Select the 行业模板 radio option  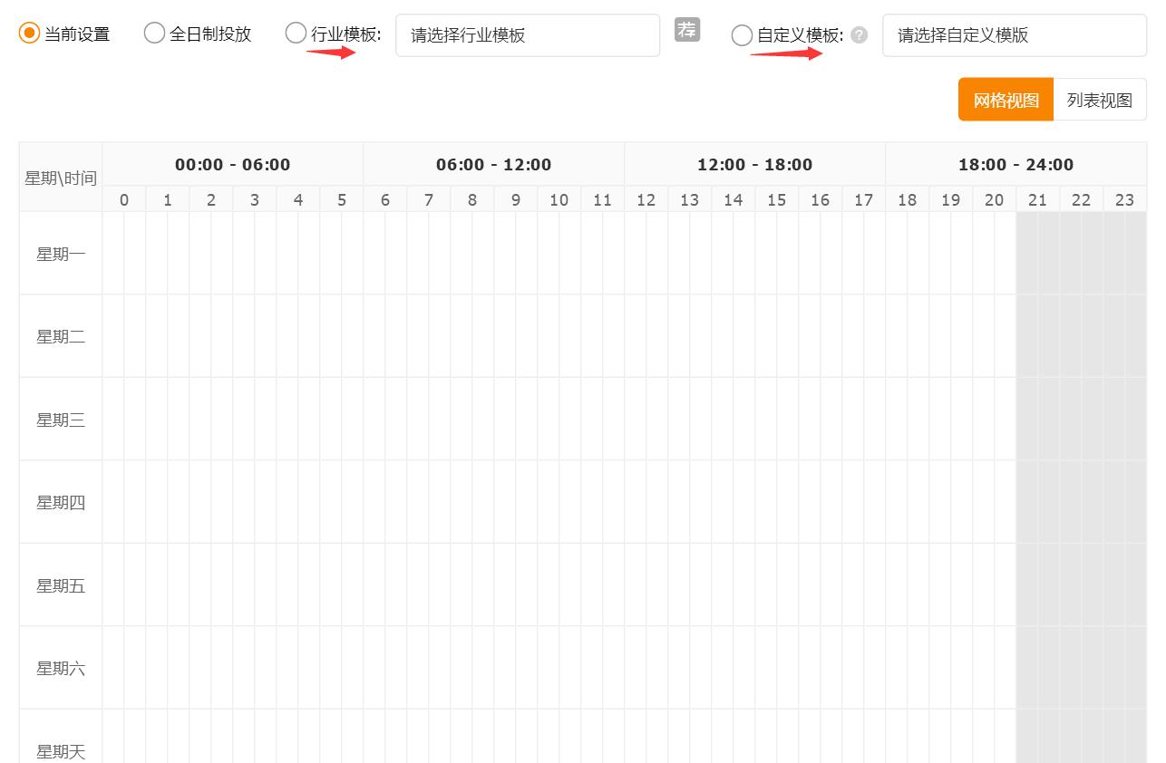[296, 33]
